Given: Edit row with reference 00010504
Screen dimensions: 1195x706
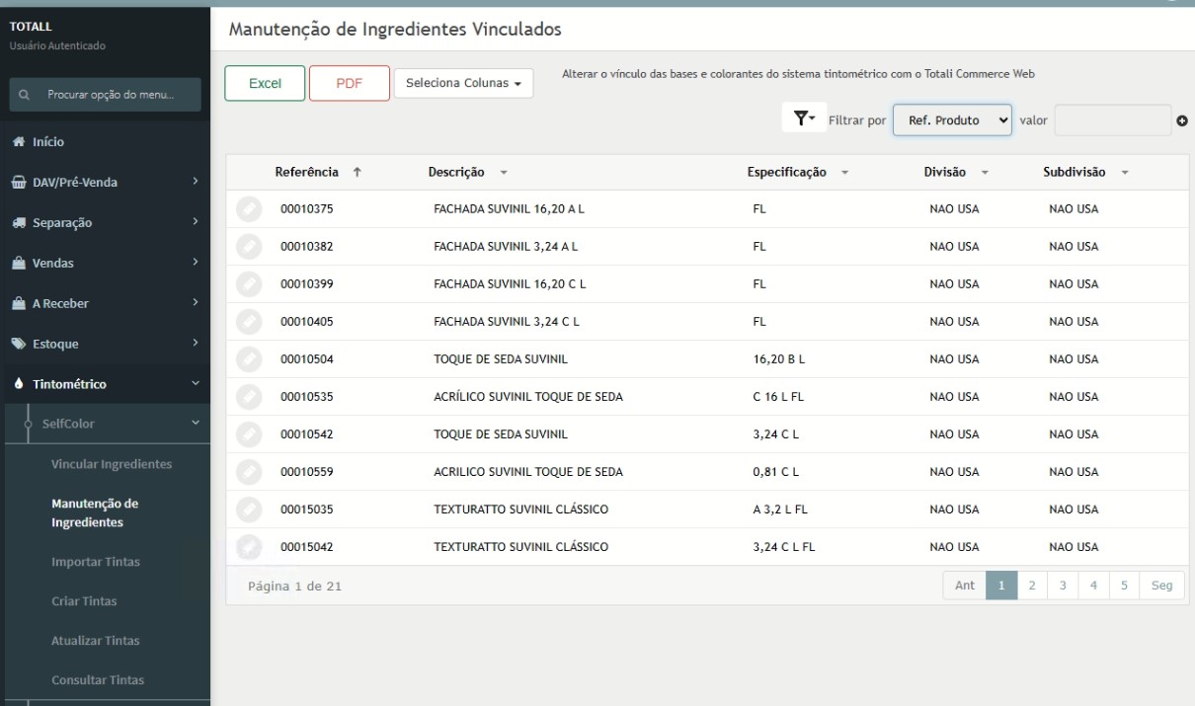Looking at the screenshot, I should tap(248, 359).
